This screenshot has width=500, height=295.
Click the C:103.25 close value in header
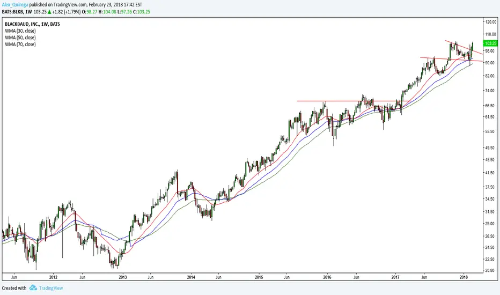point(142,12)
